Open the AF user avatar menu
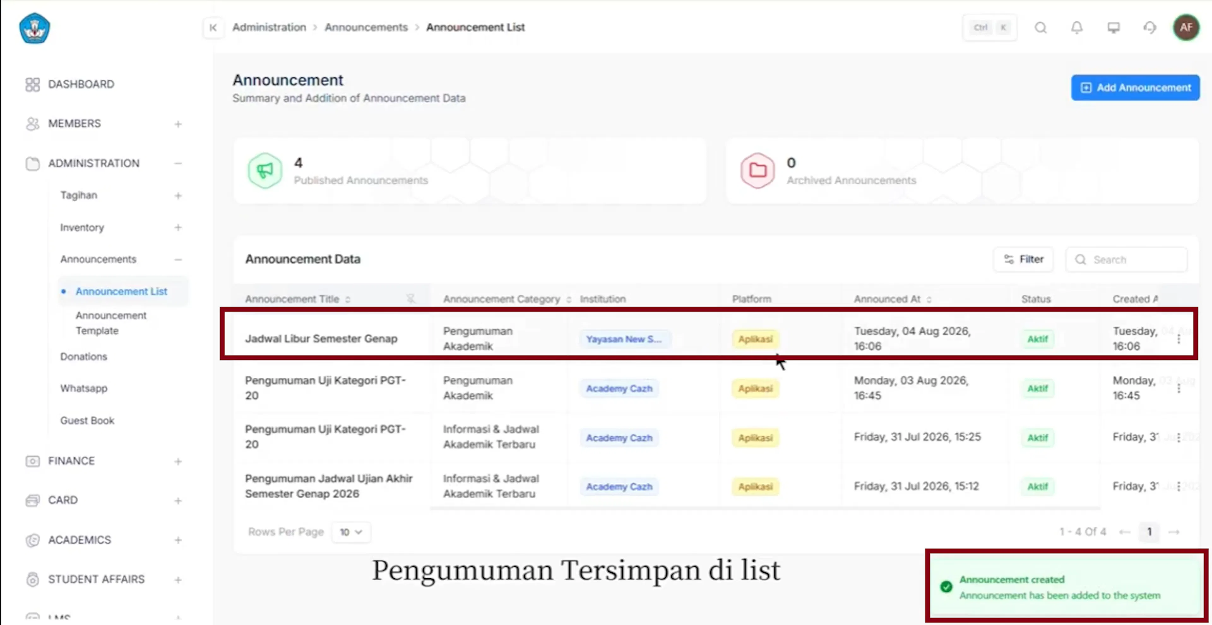Image resolution: width=1212 pixels, height=625 pixels. (x=1186, y=28)
